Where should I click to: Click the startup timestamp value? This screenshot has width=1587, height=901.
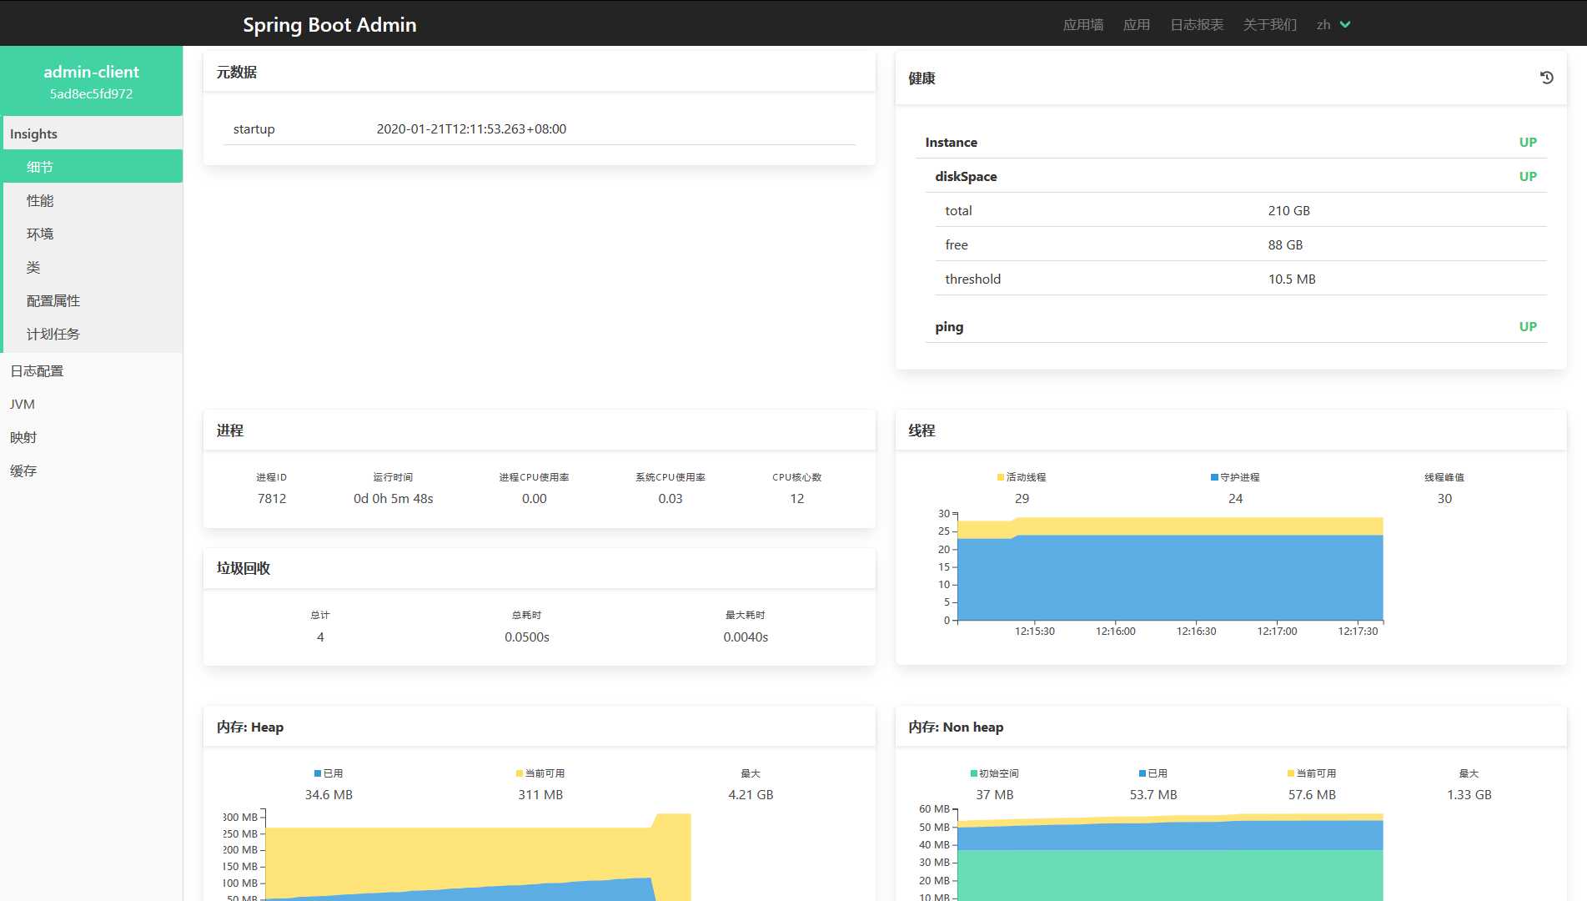pyautogui.click(x=471, y=128)
